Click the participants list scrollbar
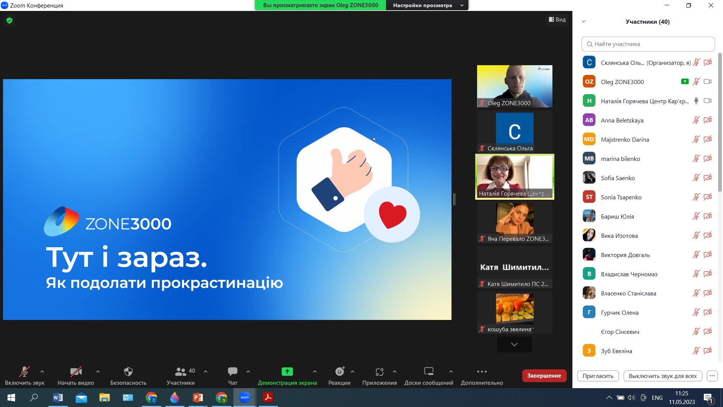The width and height of the screenshot is (723, 407). pos(720,122)
